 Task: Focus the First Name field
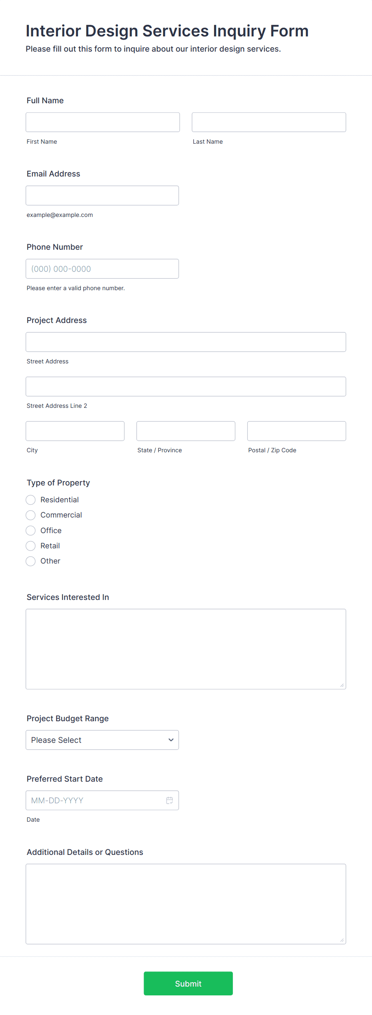pos(103,122)
